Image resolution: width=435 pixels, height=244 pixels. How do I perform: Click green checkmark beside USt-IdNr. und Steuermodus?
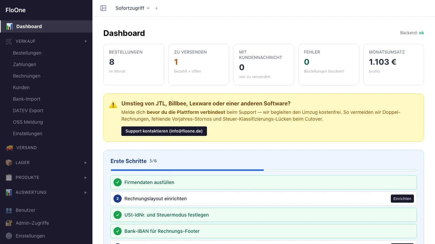coord(118,215)
